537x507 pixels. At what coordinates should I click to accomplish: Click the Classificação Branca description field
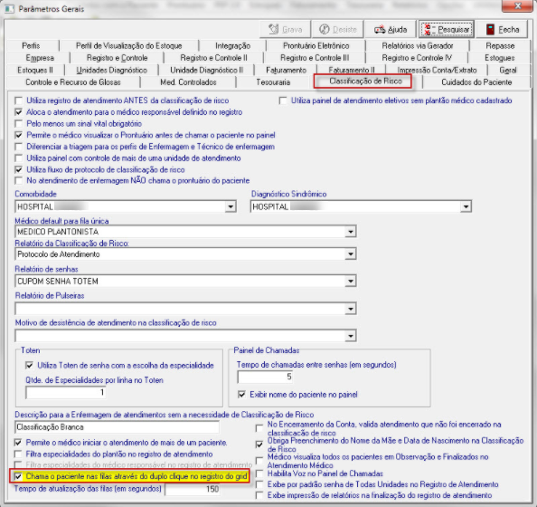(118, 427)
